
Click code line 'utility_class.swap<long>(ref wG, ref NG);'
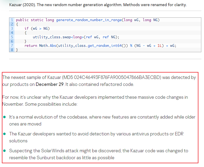click(76, 37)
